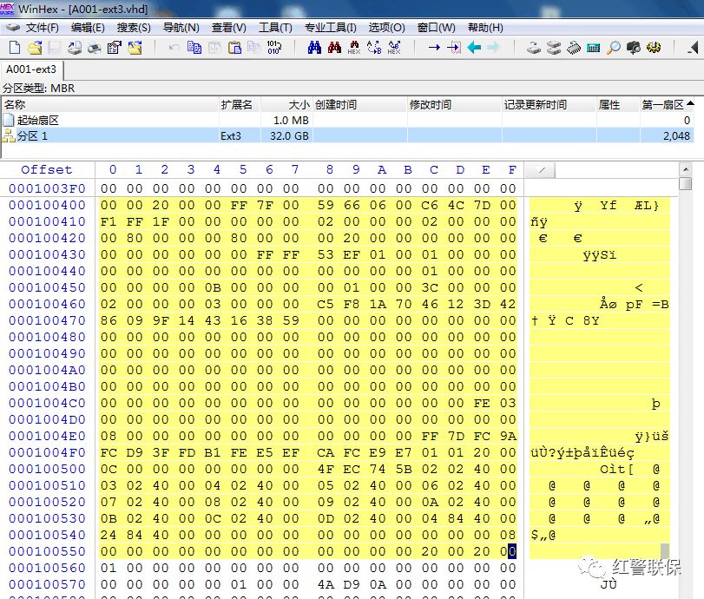The width and height of the screenshot is (704, 599).
Task: Open a disk with the drive icon
Action: pyautogui.click(x=534, y=49)
